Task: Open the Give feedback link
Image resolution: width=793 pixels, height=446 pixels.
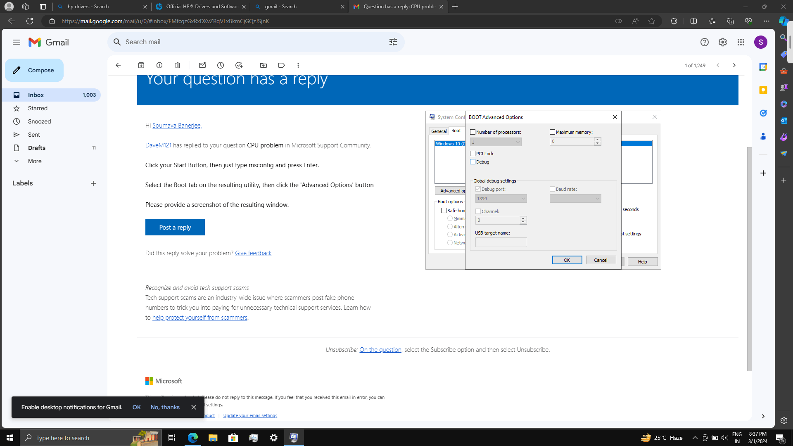Action: [253, 253]
